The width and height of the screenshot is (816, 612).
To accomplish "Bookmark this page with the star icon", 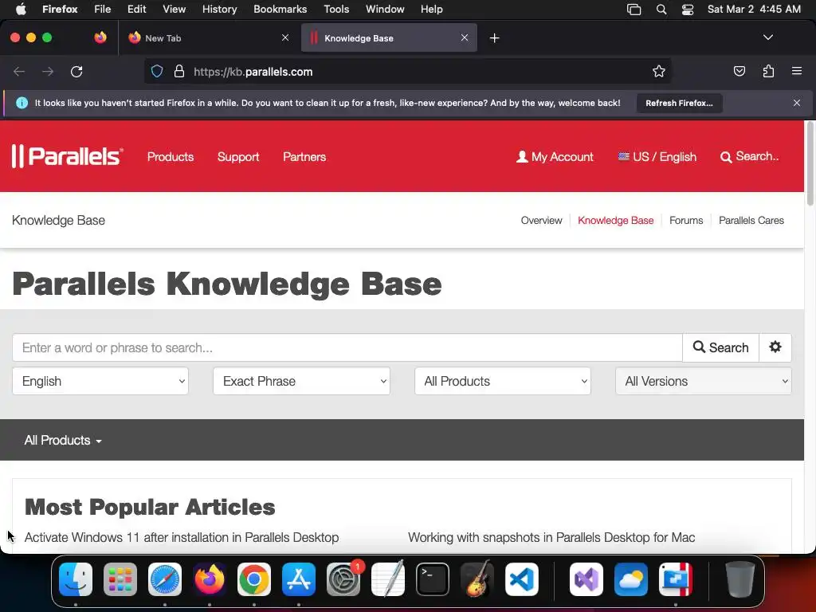I will (x=659, y=71).
